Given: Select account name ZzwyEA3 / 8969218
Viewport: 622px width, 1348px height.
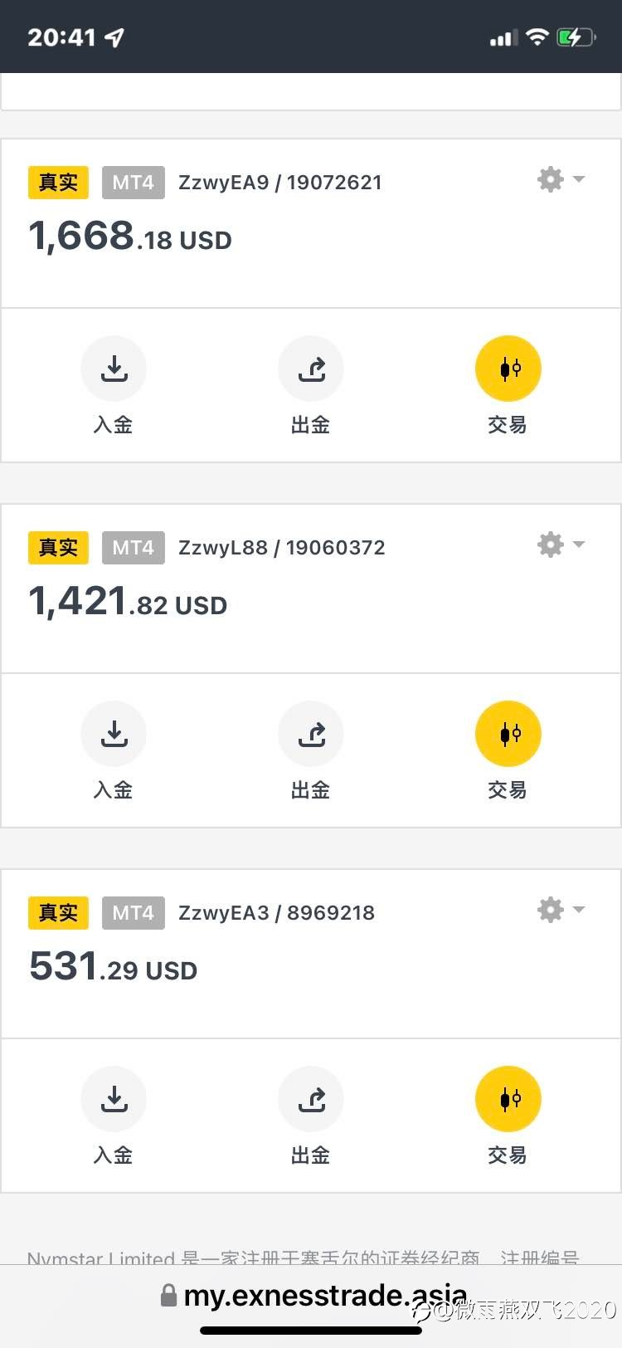Looking at the screenshot, I should point(277,913).
